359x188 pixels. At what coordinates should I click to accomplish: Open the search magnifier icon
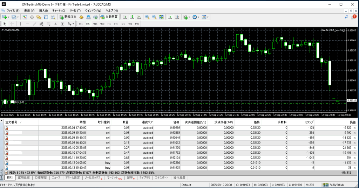346,17
